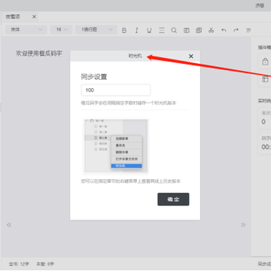Screen dimensions: 271x271
Task: Close the document tab with the X
Action: point(34,17)
